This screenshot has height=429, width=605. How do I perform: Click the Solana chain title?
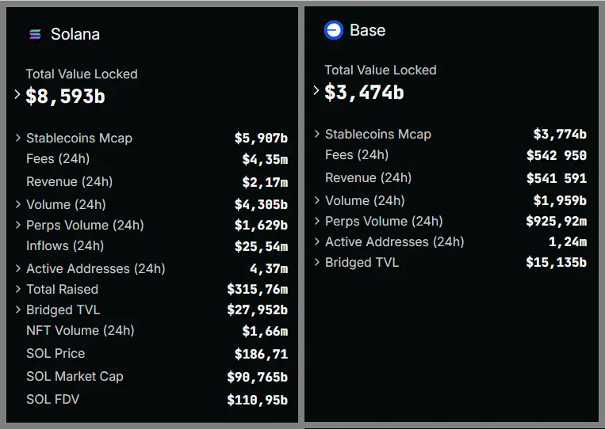pos(75,34)
